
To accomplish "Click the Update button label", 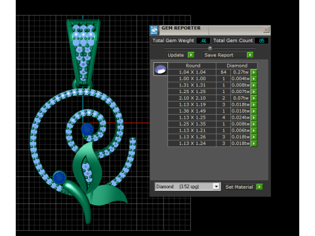I will click(176, 55).
